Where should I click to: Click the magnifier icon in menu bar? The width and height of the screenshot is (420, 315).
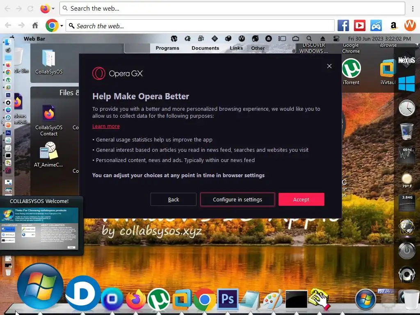tap(309, 39)
